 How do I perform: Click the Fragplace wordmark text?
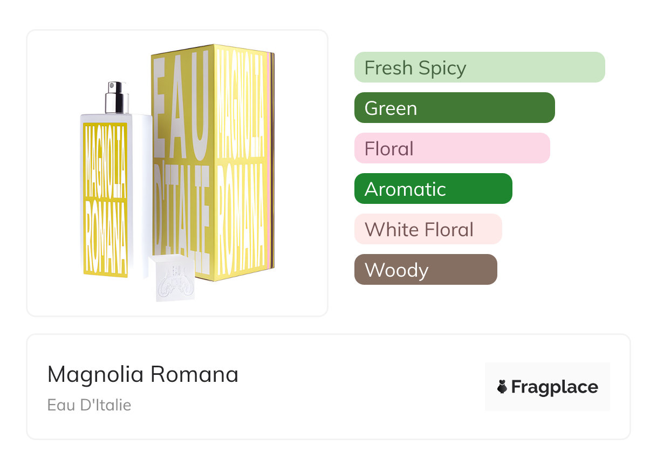point(555,387)
